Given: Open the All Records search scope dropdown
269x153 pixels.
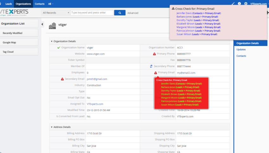Looking at the screenshot, I should pos(56,13).
